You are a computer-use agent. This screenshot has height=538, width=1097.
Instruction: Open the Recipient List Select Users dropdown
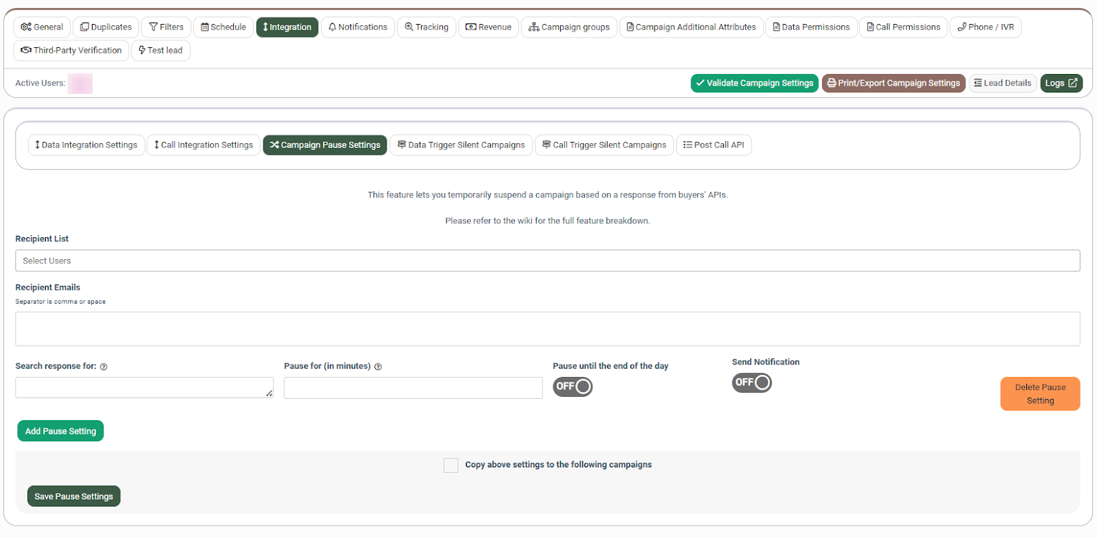[548, 260]
